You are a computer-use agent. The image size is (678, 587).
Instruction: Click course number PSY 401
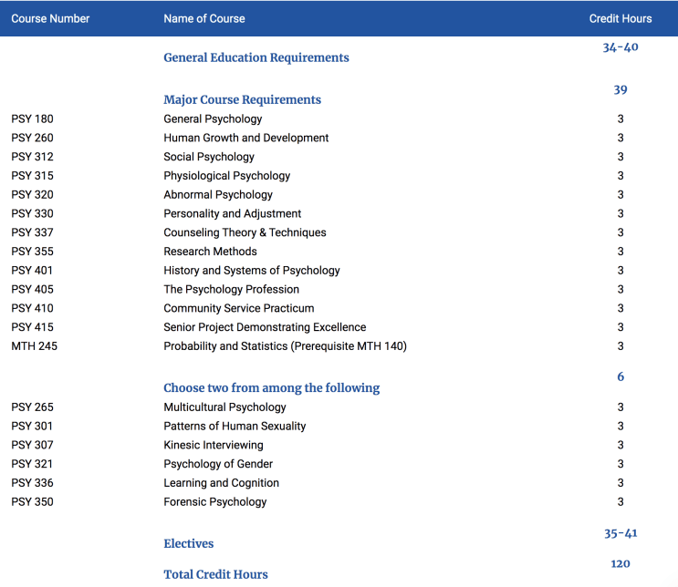pos(32,271)
